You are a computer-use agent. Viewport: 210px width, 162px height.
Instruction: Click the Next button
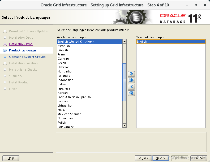coord(160,158)
